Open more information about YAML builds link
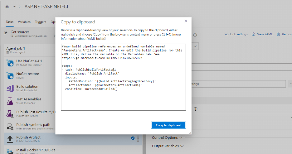The image size is (292, 154). tap(121, 36)
